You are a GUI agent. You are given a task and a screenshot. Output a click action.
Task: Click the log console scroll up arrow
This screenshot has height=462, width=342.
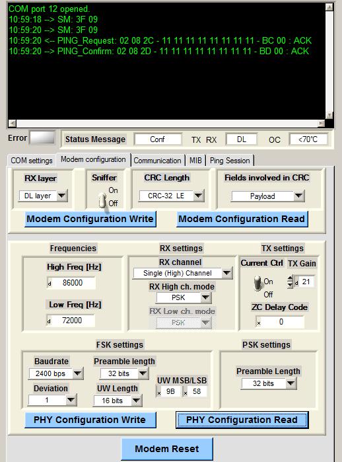[x=329, y=7]
